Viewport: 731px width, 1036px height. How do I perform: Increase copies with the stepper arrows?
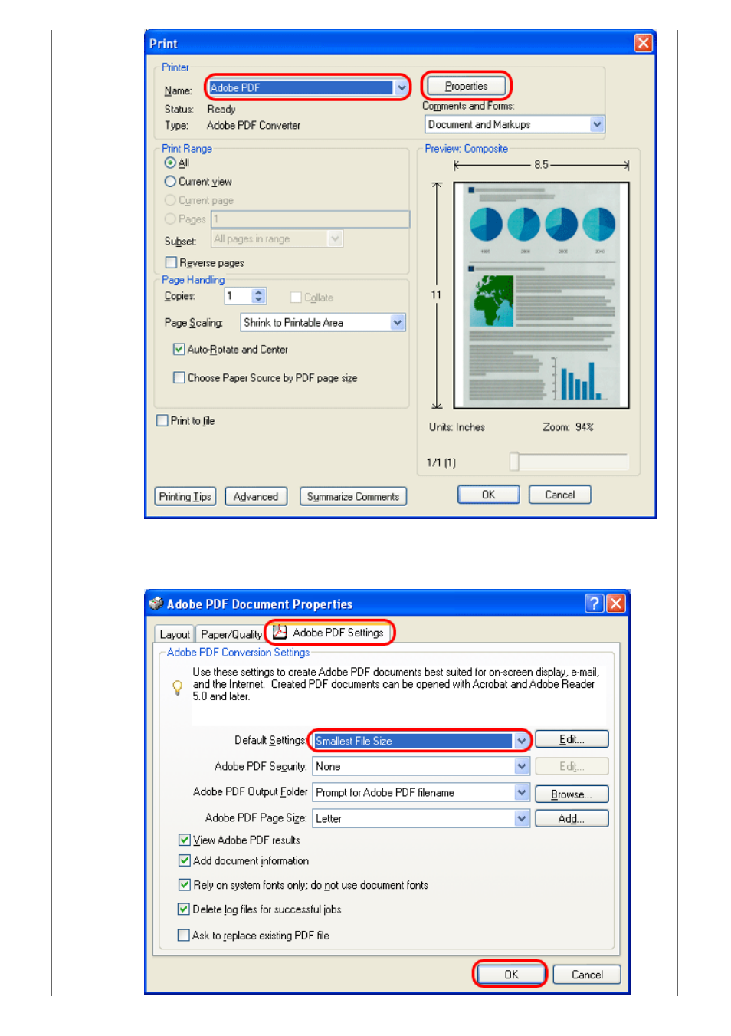coord(259,292)
